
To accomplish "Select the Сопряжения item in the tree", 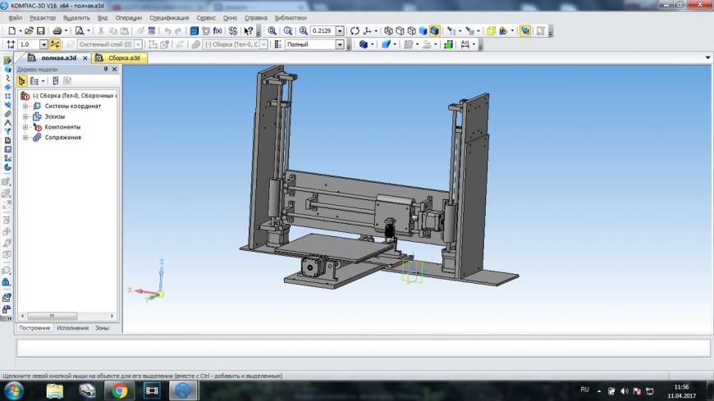I will pos(62,138).
